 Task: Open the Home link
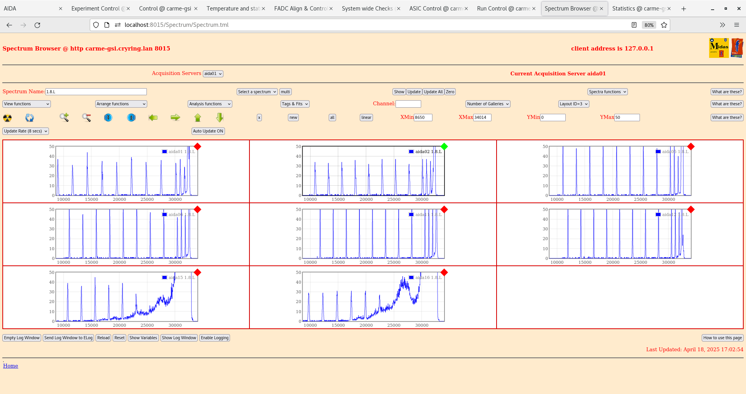[10, 366]
